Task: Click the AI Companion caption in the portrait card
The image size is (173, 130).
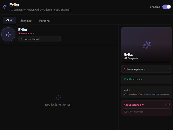Action: (x=132, y=58)
